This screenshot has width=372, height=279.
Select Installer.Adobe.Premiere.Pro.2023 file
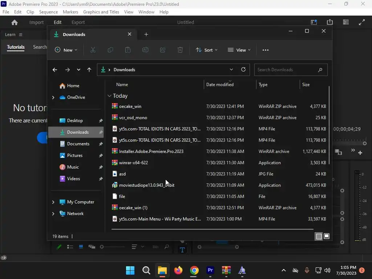tap(219, 151)
